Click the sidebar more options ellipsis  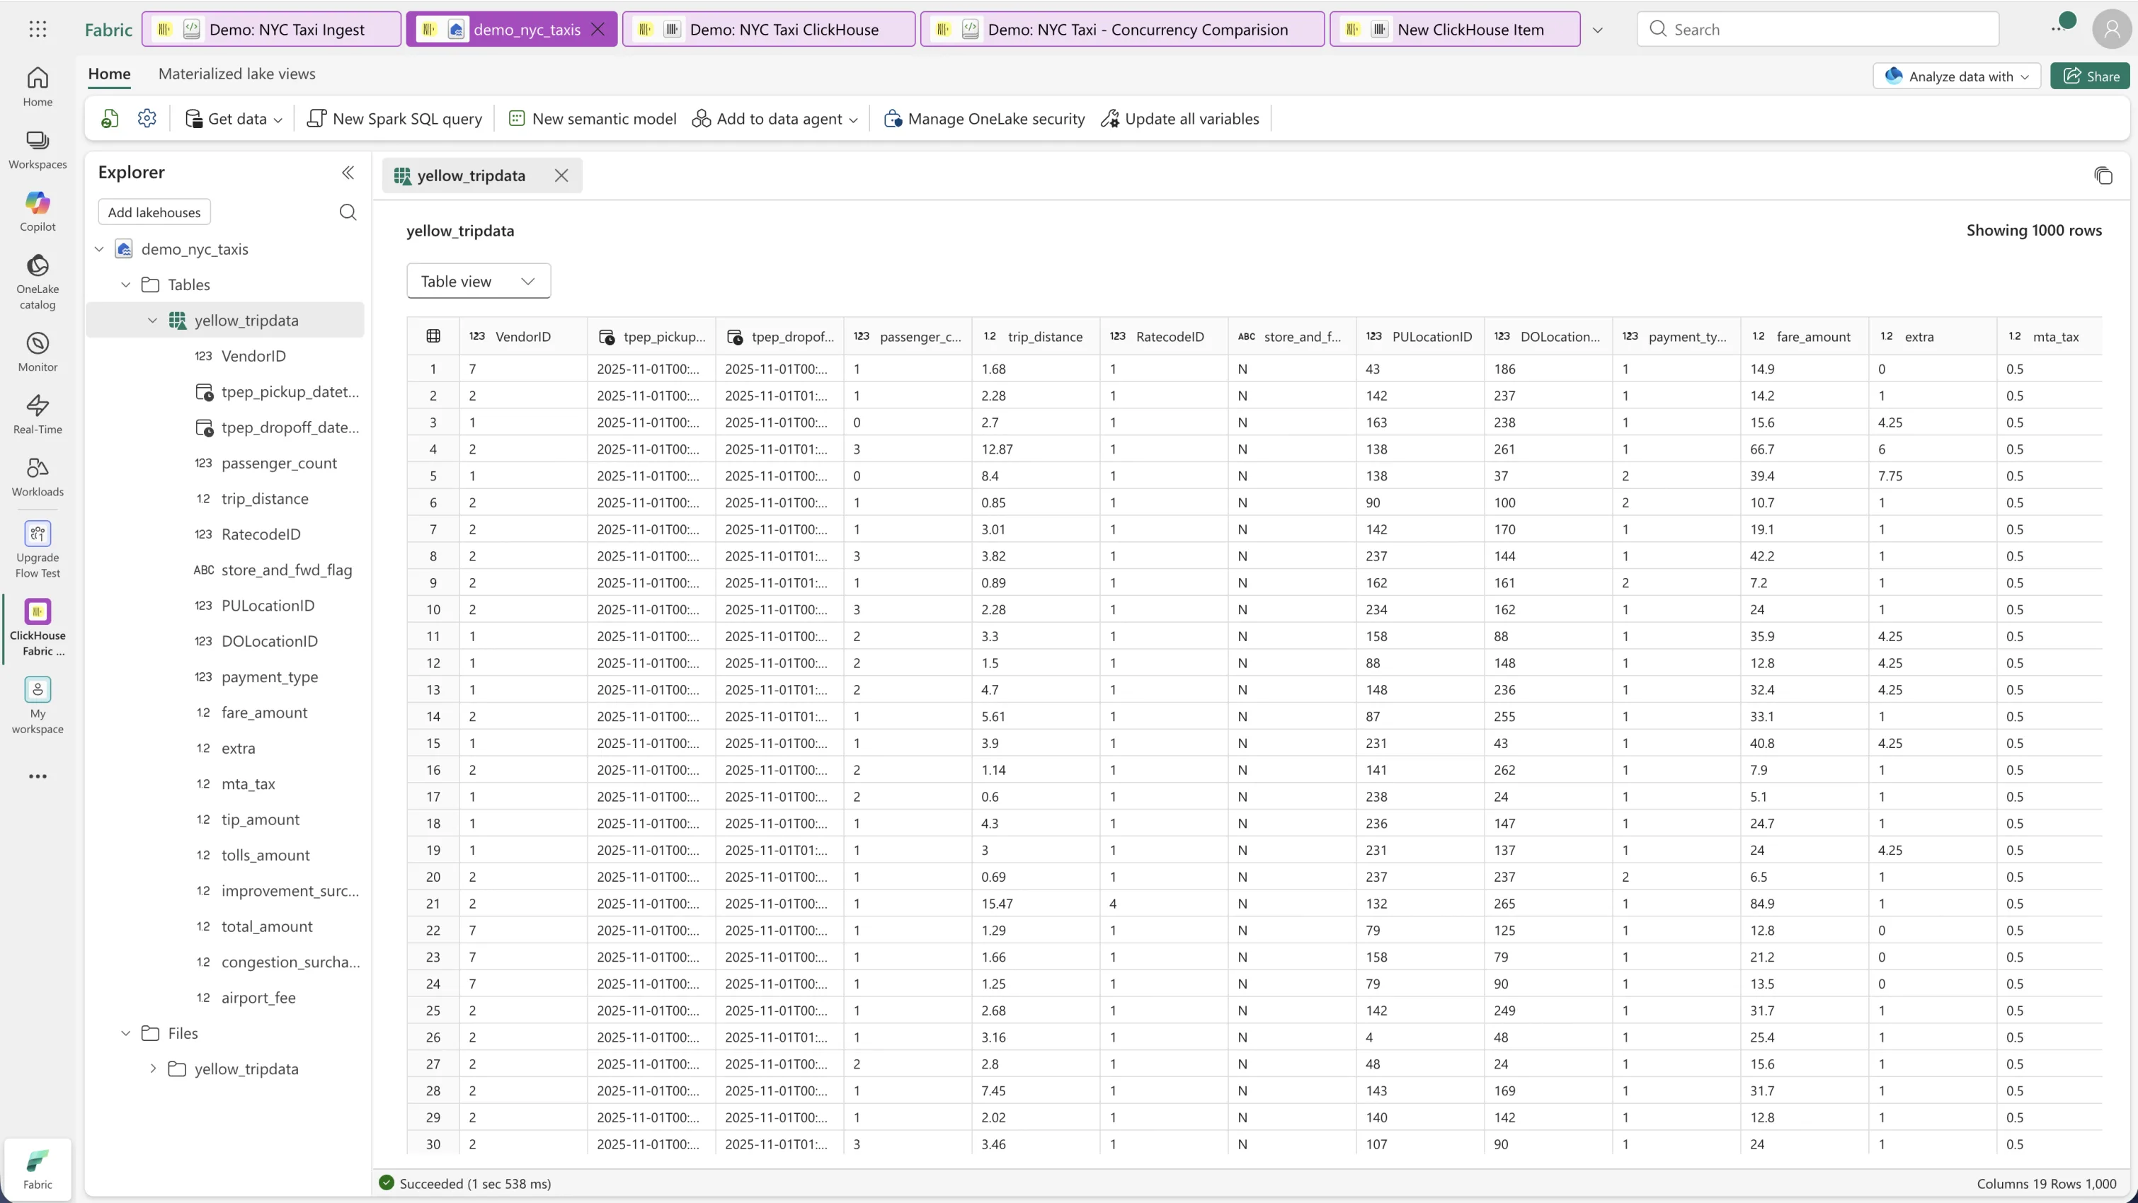click(38, 776)
